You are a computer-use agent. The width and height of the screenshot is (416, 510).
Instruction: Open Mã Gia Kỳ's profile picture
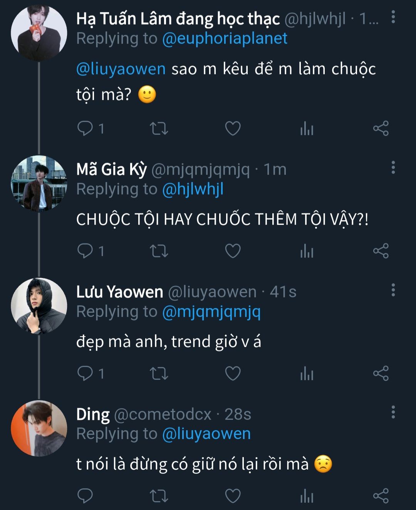(39, 183)
